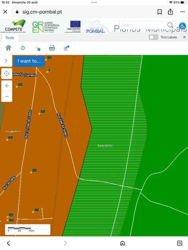The image size is (188, 250).
Task: Bookmark the page in browser
Action: click(160, 12)
